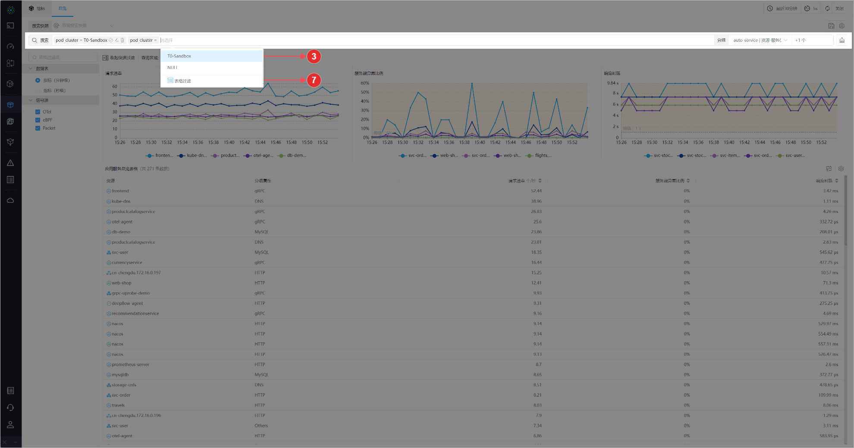The width and height of the screenshot is (854, 448).
Task: Choose T0-Sandbox from the value list
Action: tap(179, 56)
